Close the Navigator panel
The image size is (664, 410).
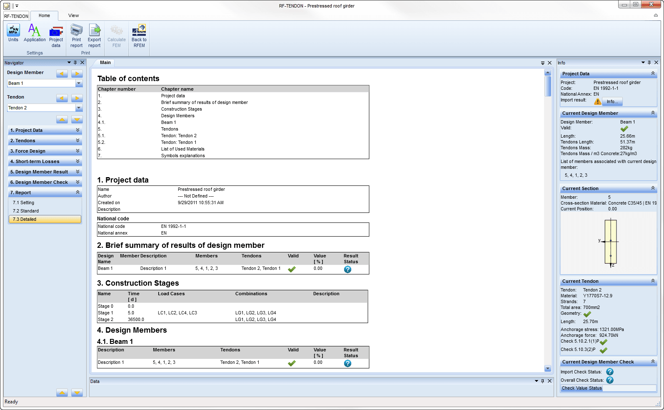coord(82,62)
